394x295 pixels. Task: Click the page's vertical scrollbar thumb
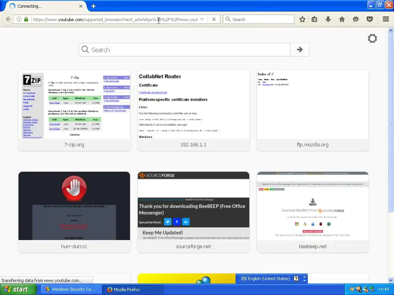click(391, 123)
